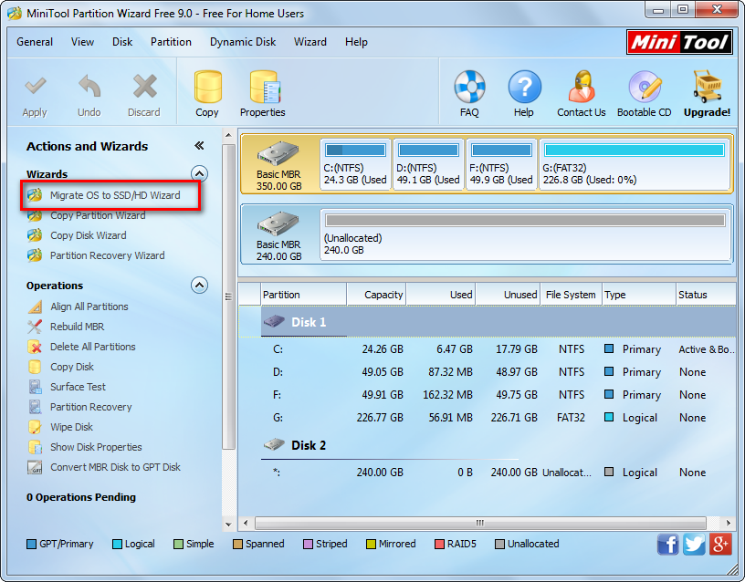Screen dimensions: 745x582
Task: Open the Facebook share icon
Action: [667, 544]
